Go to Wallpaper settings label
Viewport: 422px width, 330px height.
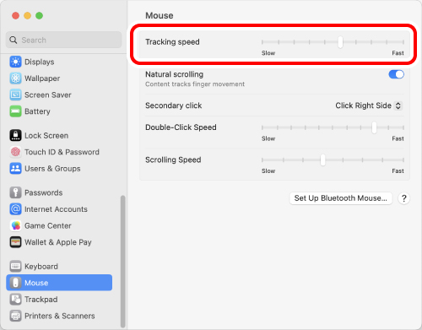[x=42, y=78]
